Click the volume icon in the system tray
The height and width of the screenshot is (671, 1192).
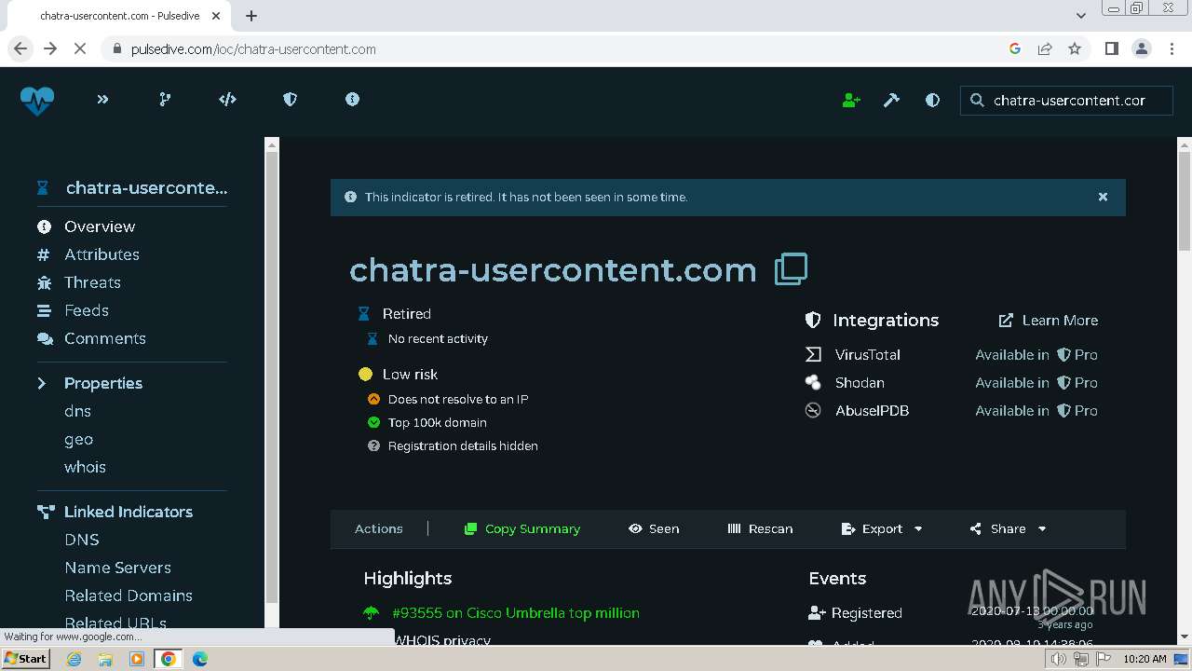1059,659
